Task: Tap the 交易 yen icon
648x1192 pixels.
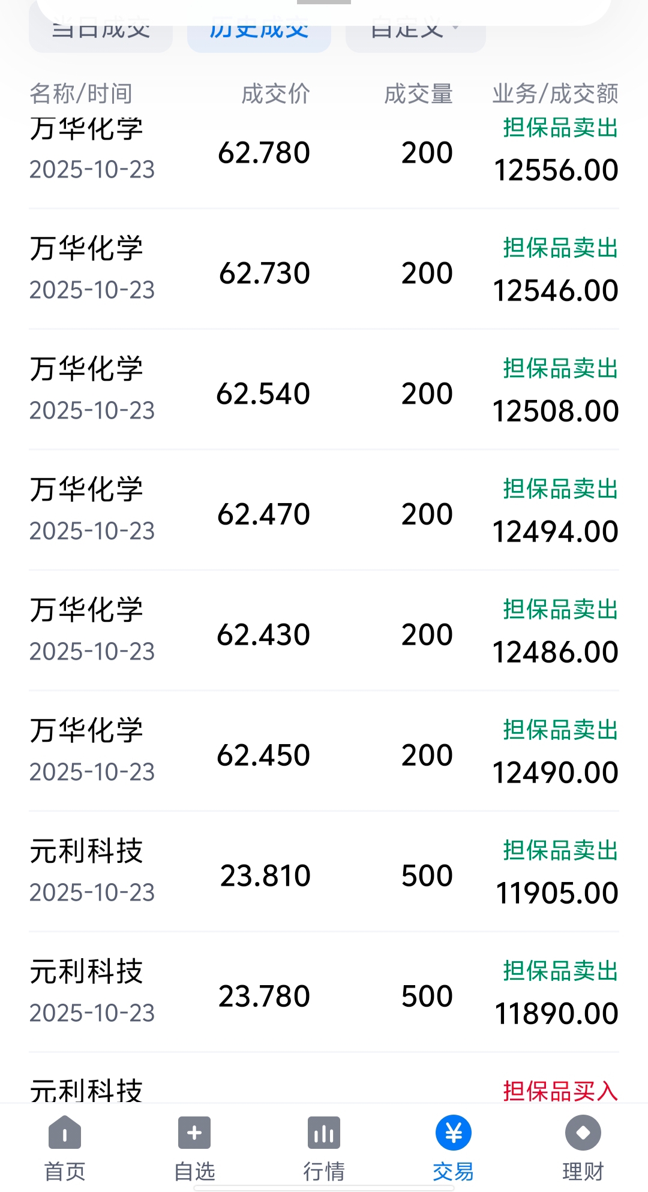Action: click(x=454, y=1133)
